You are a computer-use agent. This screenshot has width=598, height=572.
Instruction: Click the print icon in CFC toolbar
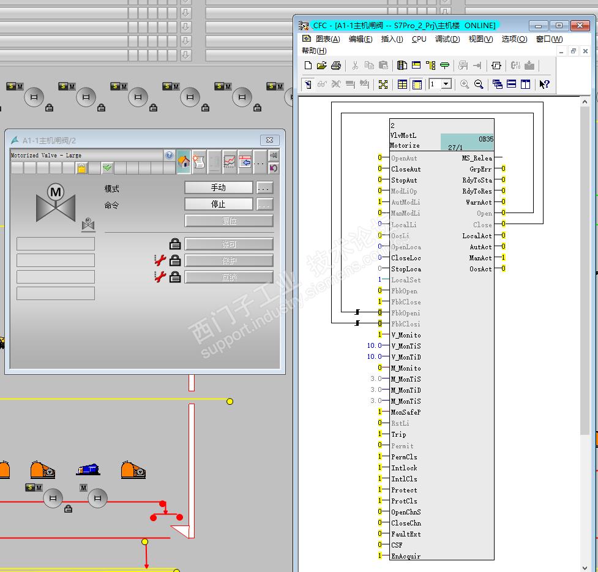[x=336, y=66]
